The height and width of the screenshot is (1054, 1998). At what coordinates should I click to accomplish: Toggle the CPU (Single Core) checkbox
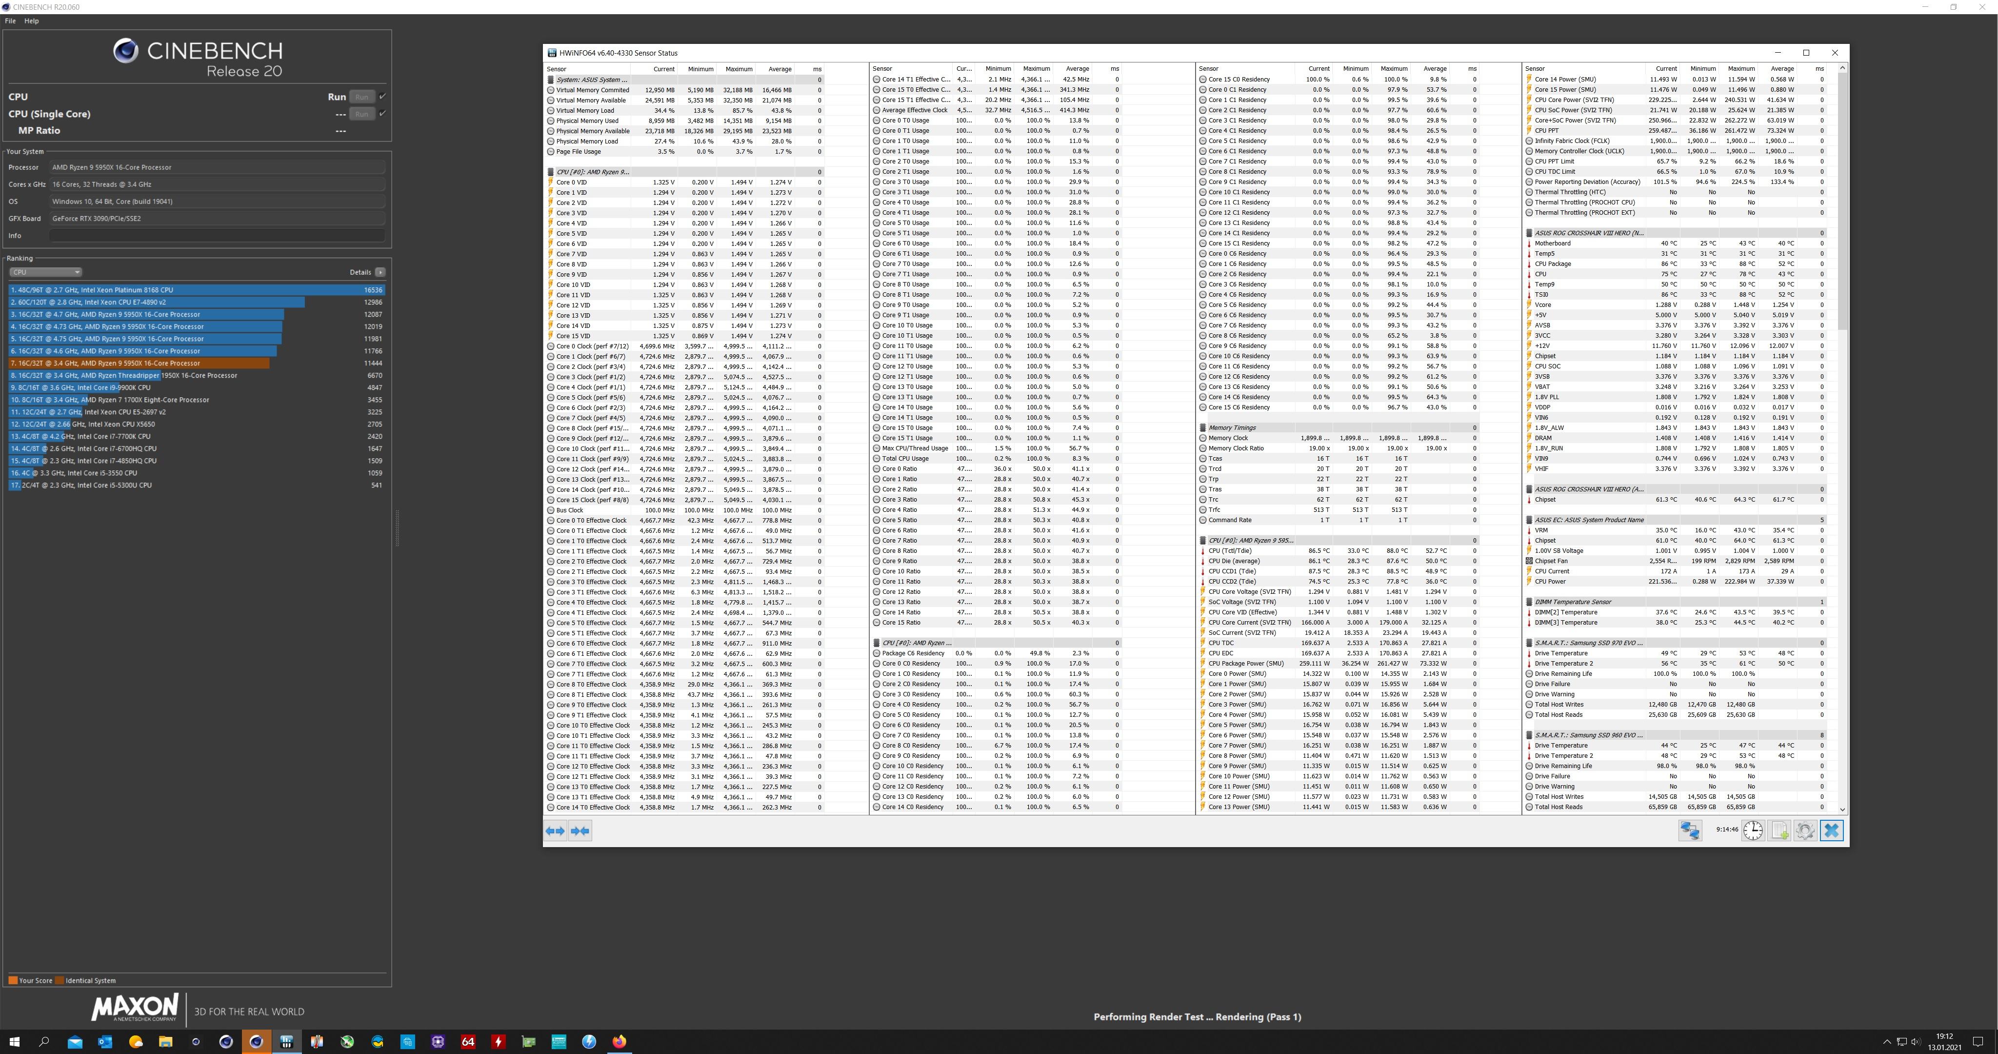(x=382, y=114)
